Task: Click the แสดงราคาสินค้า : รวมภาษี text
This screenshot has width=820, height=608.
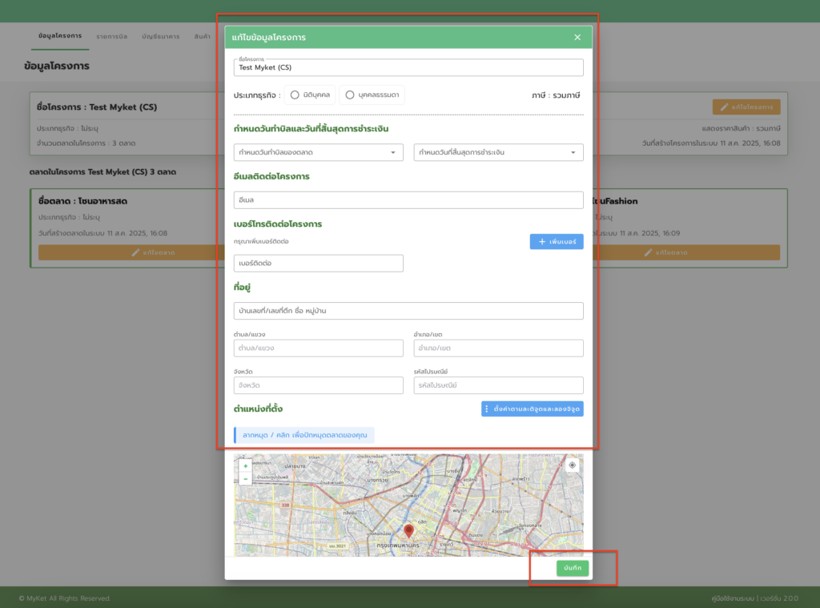Action: pyautogui.click(x=741, y=128)
